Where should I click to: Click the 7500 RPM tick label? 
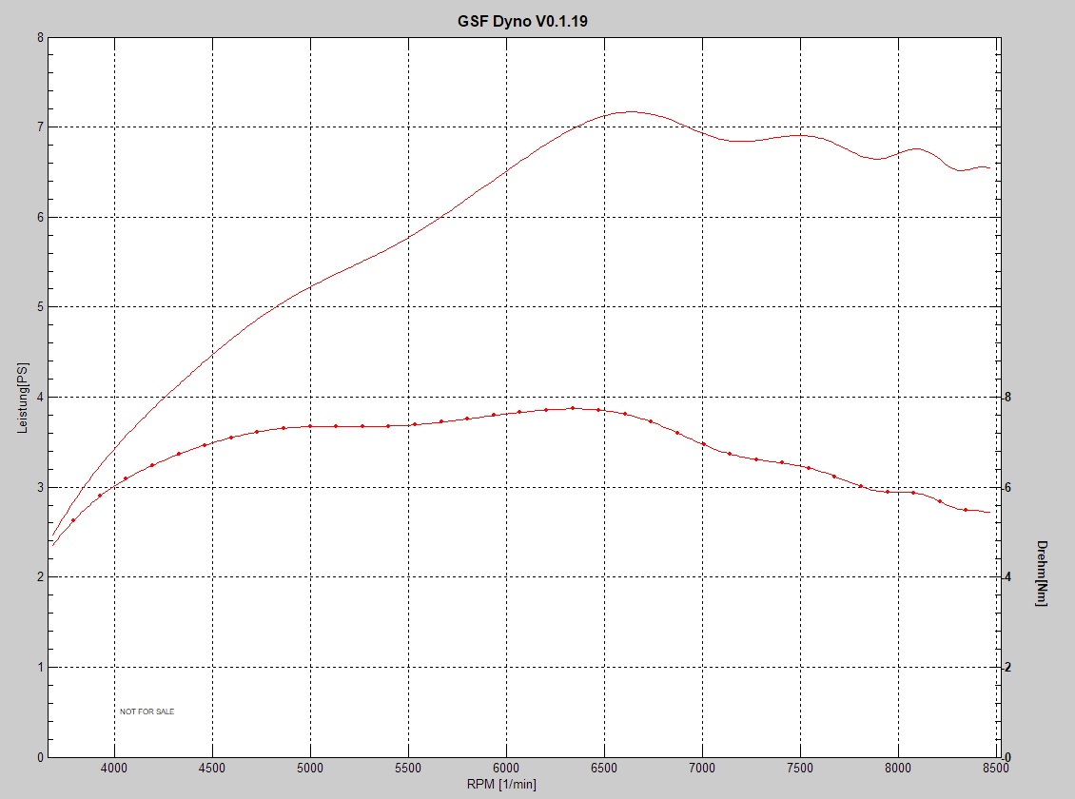click(800, 769)
